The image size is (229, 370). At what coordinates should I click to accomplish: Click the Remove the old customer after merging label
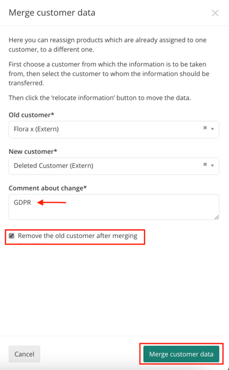[x=78, y=236]
